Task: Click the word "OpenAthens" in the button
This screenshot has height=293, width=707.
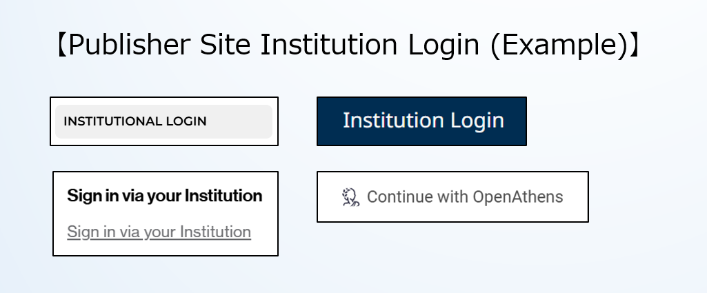Action: pos(517,197)
